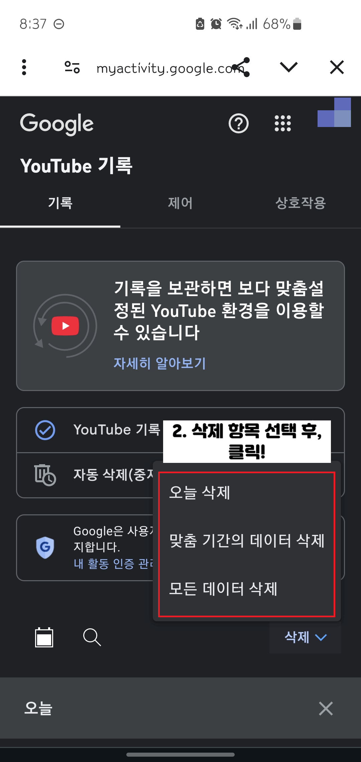The width and height of the screenshot is (361, 762).
Task: Share the current page
Action: (x=242, y=67)
